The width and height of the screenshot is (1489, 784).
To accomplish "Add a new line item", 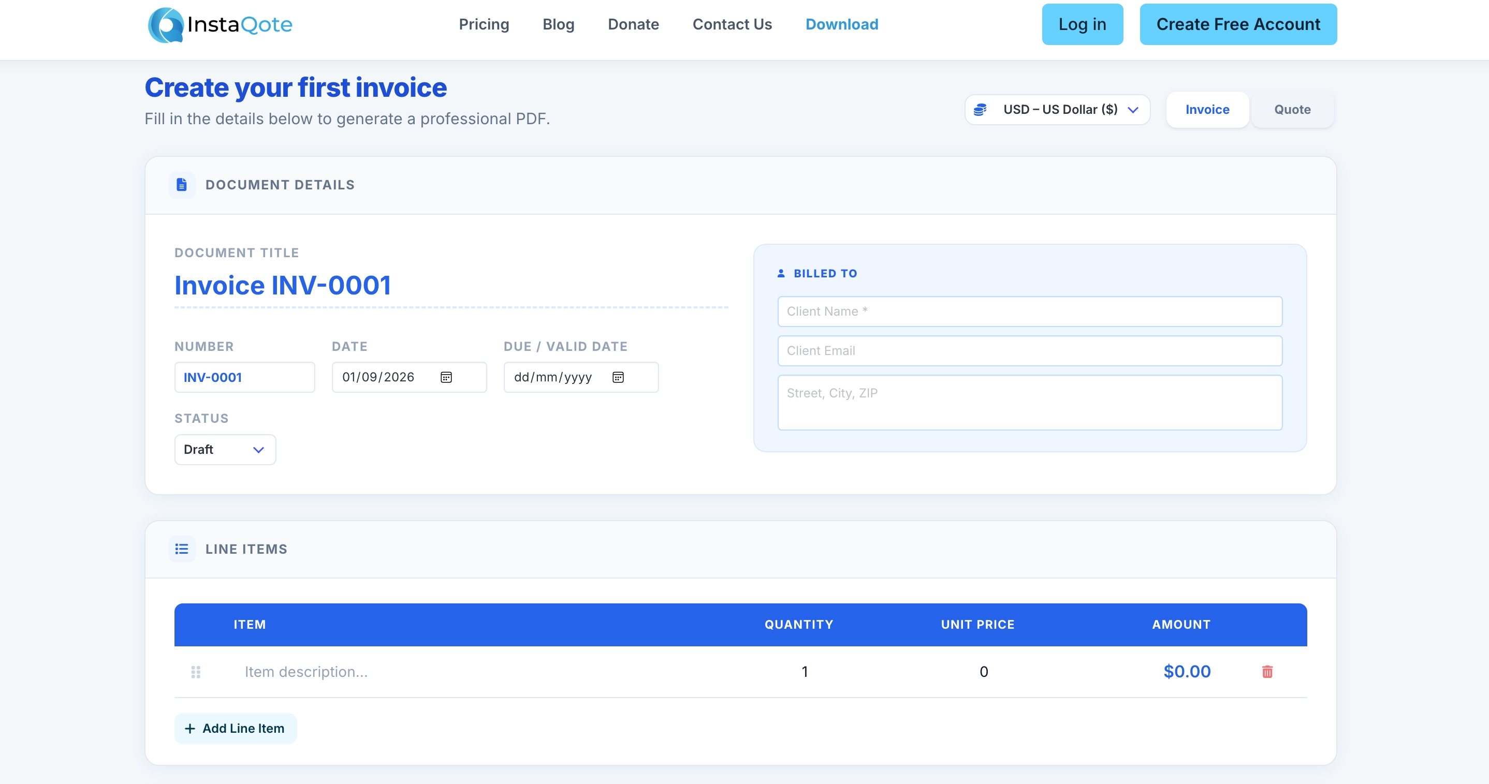I will [235, 729].
